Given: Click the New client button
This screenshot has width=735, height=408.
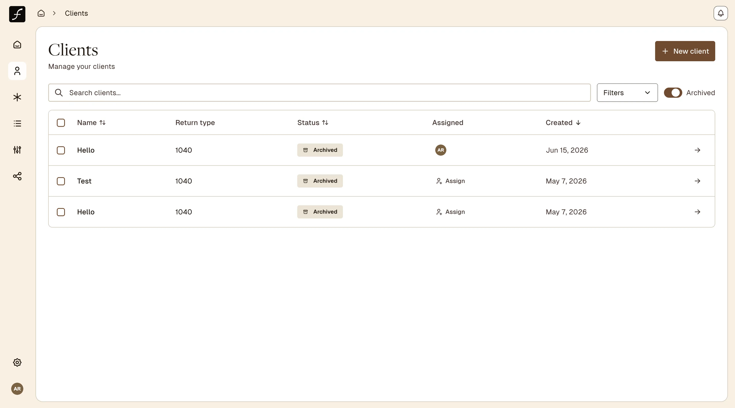Looking at the screenshot, I should (685, 51).
